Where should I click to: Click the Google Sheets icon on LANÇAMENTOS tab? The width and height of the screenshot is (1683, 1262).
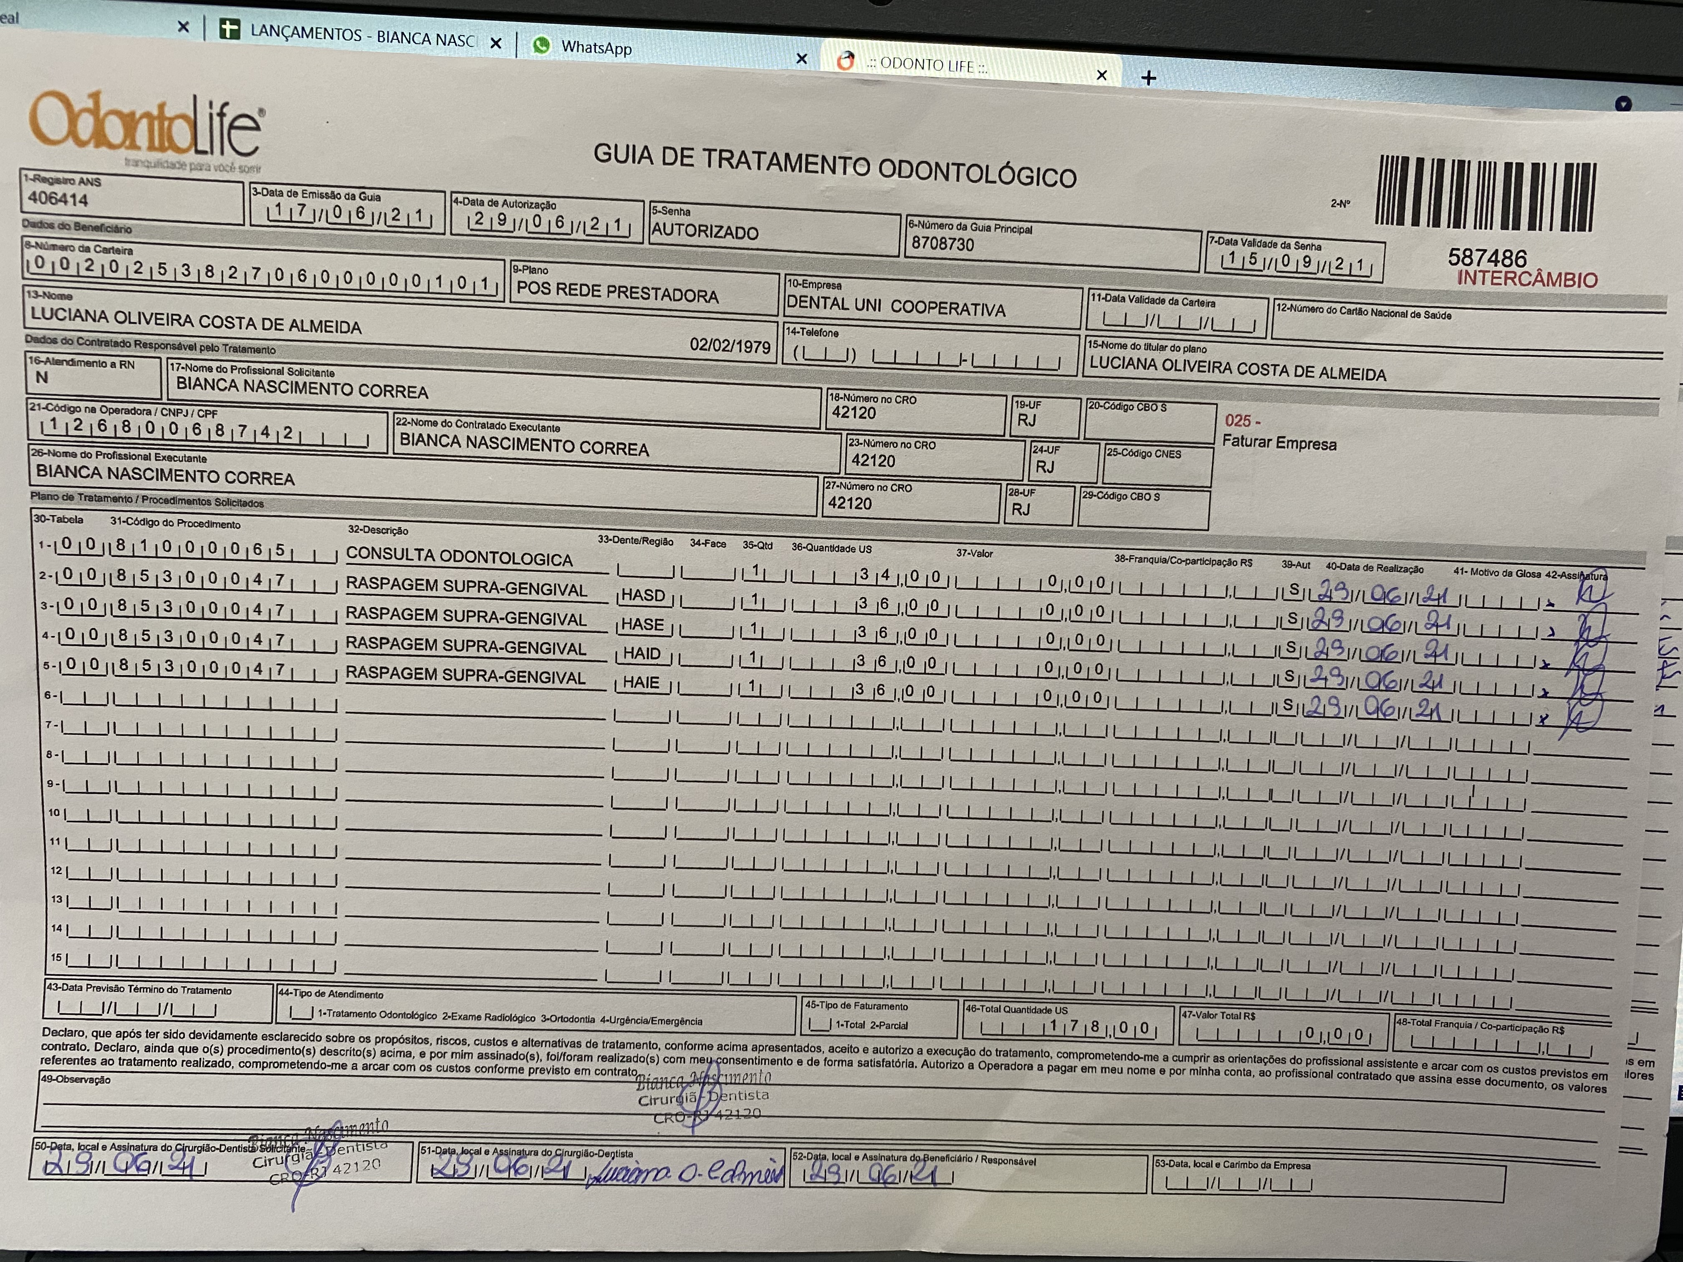(229, 30)
